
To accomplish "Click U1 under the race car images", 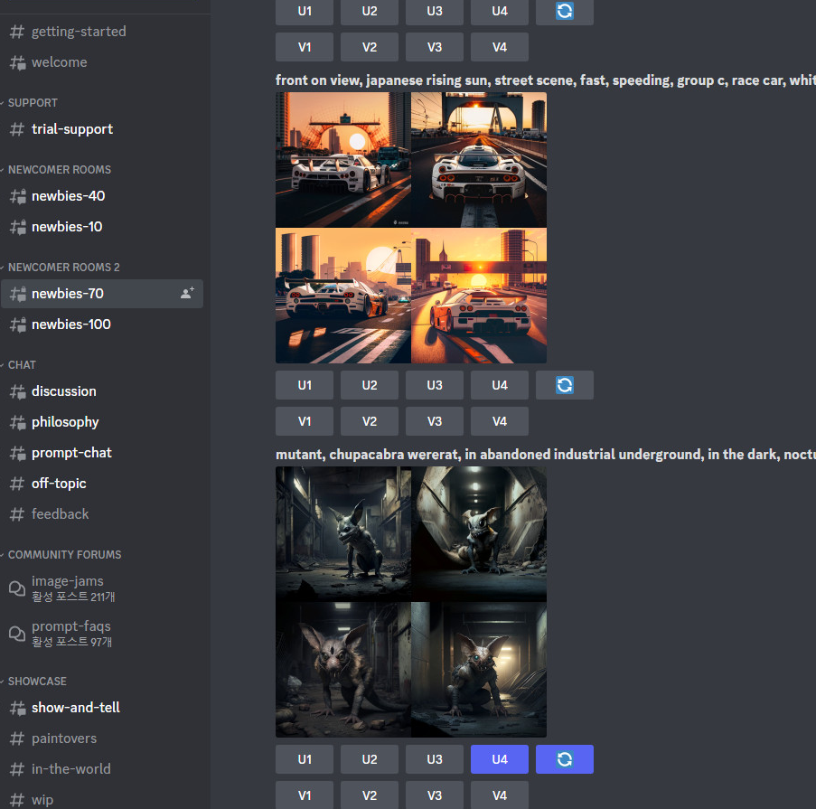I will click(305, 385).
